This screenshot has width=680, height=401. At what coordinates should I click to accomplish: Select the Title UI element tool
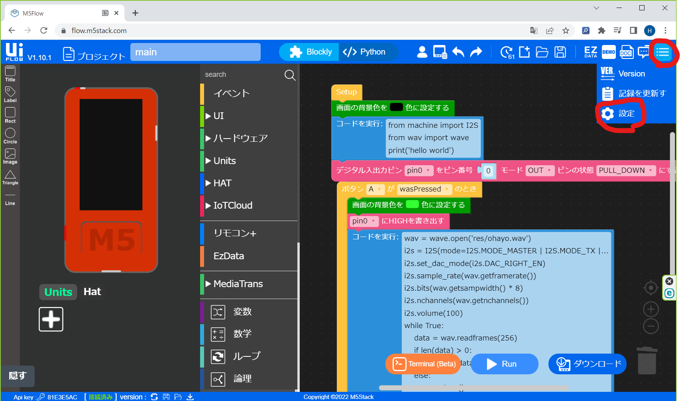pos(10,74)
